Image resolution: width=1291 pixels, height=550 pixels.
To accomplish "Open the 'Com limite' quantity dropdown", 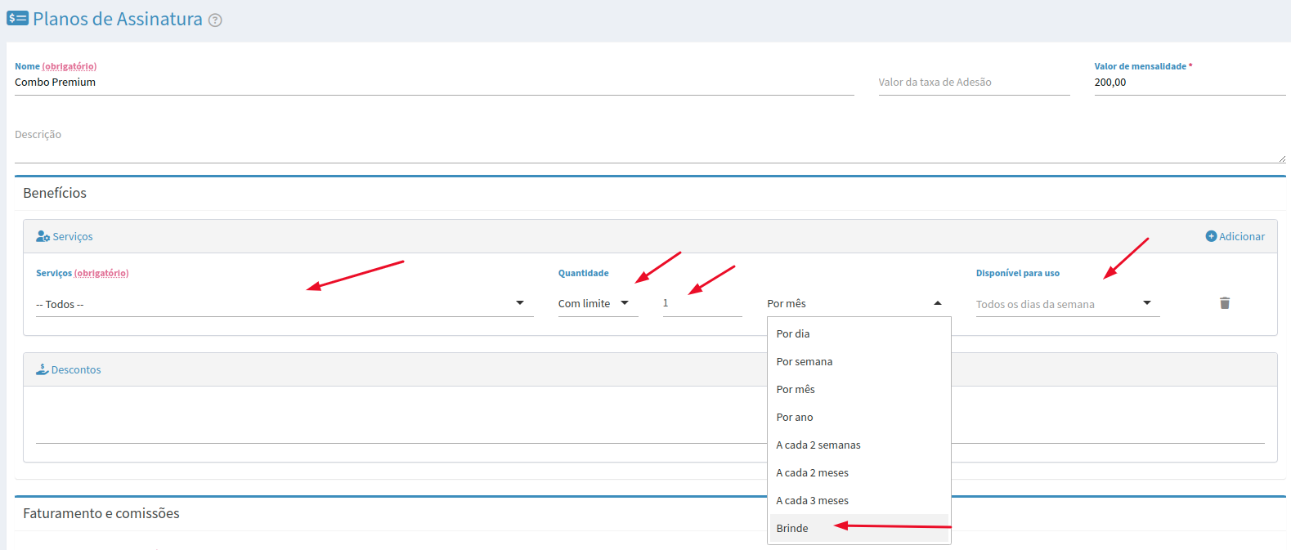I will tap(598, 303).
